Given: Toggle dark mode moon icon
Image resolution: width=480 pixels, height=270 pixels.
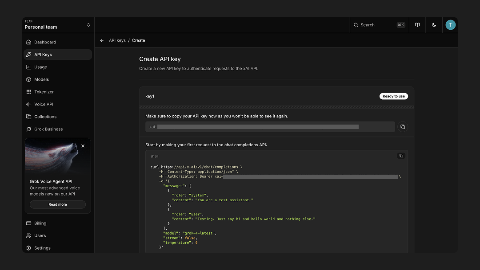Looking at the screenshot, I should coord(434,25).
